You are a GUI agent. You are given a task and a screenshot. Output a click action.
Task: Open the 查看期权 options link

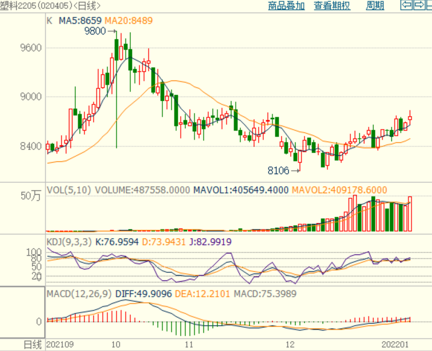point(332,6)
